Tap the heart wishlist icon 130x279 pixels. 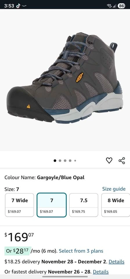click(x=109, y=160)
